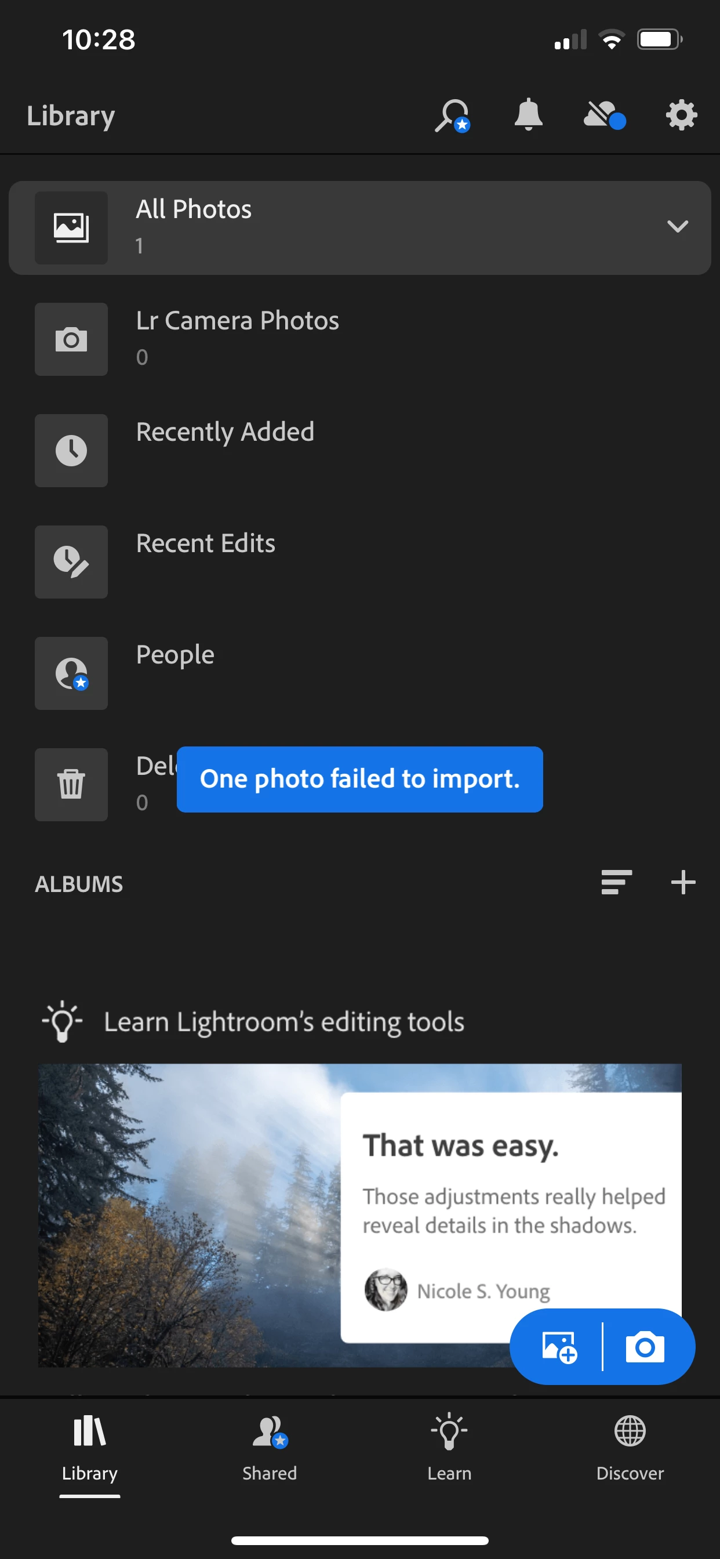Open Recently Added
Image resolution: width=720 pixels, height=1559 pixels.
point(359,451)
